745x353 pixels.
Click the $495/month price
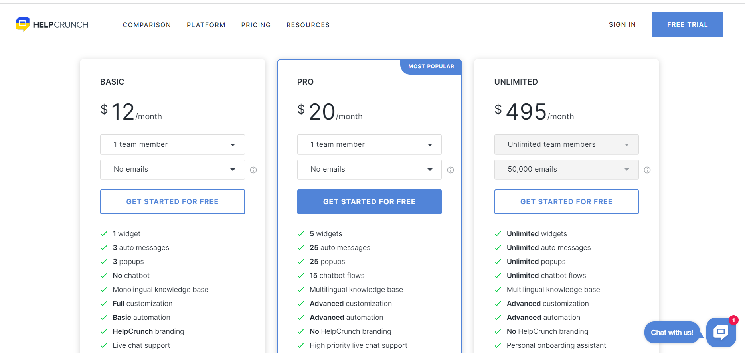click(x=534, y=112)
